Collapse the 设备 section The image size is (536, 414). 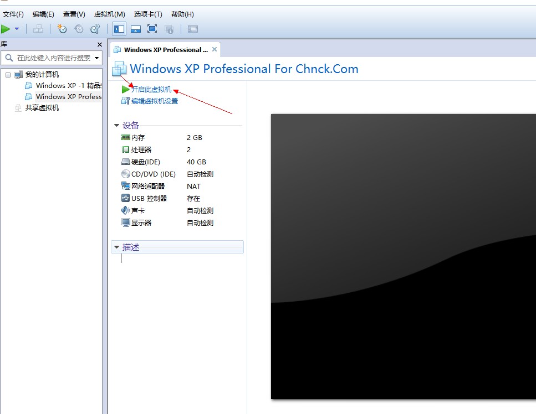point(116,126)
